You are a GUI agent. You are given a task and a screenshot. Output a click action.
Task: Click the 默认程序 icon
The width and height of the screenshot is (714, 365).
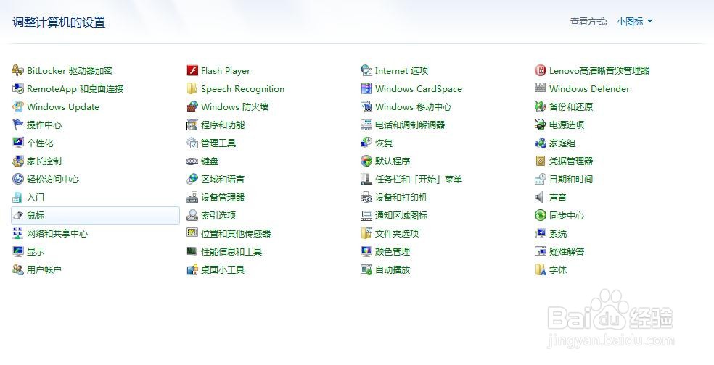[366, 161]
